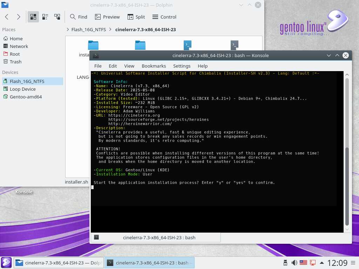Click the US flag keyboard layout indicator
This screenshot has width=359, height=269.
tap(303, 263)
